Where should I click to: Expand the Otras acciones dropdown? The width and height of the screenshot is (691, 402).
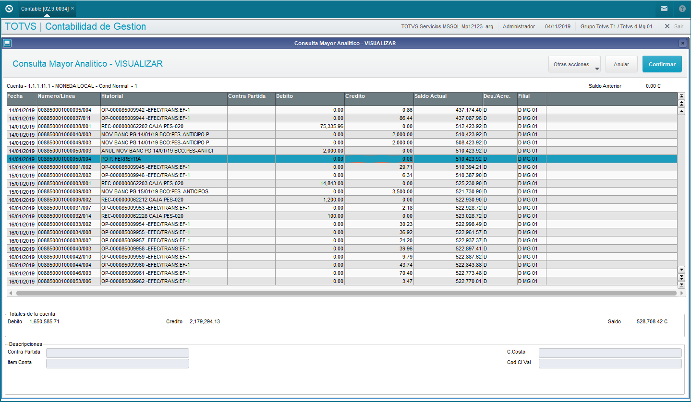(575, 64)
